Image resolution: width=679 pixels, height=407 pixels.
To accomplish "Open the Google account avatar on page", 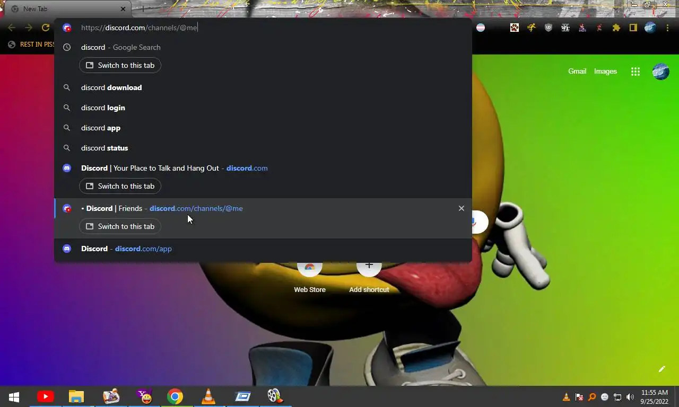I will [x=661, y=72].
